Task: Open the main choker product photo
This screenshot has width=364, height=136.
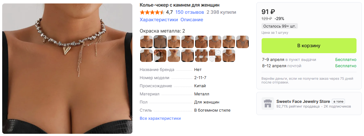Action: [x=67, y=68]
